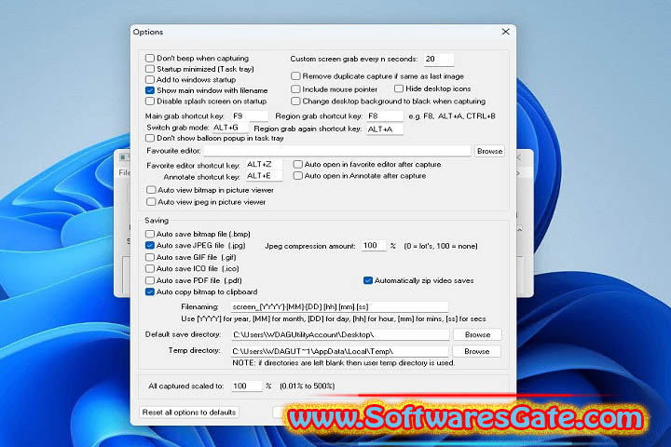Click Region grab again shortcut key field
The height and width of the screenshot is (447, 671).
385,129
